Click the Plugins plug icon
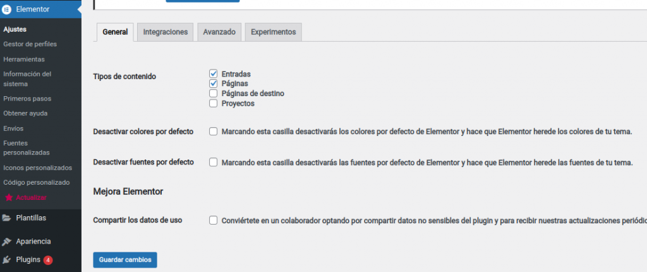 (x=7, y=260)
